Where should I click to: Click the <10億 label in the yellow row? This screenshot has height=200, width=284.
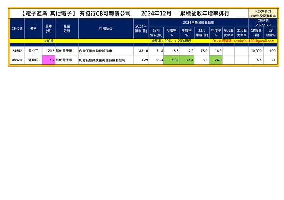click(49, 41)
